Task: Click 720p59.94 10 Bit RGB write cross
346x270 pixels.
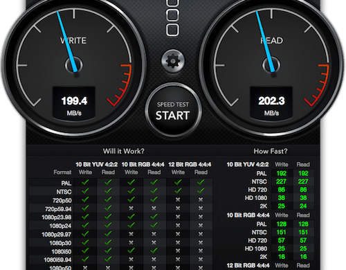Action: click(131, 208)
